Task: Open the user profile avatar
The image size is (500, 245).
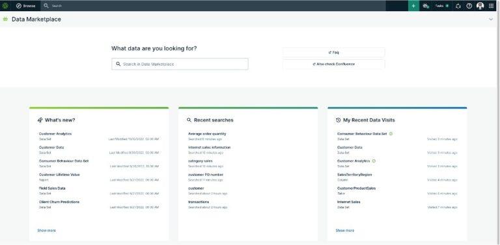Action: pyautogui.click(x=480, y=6)
